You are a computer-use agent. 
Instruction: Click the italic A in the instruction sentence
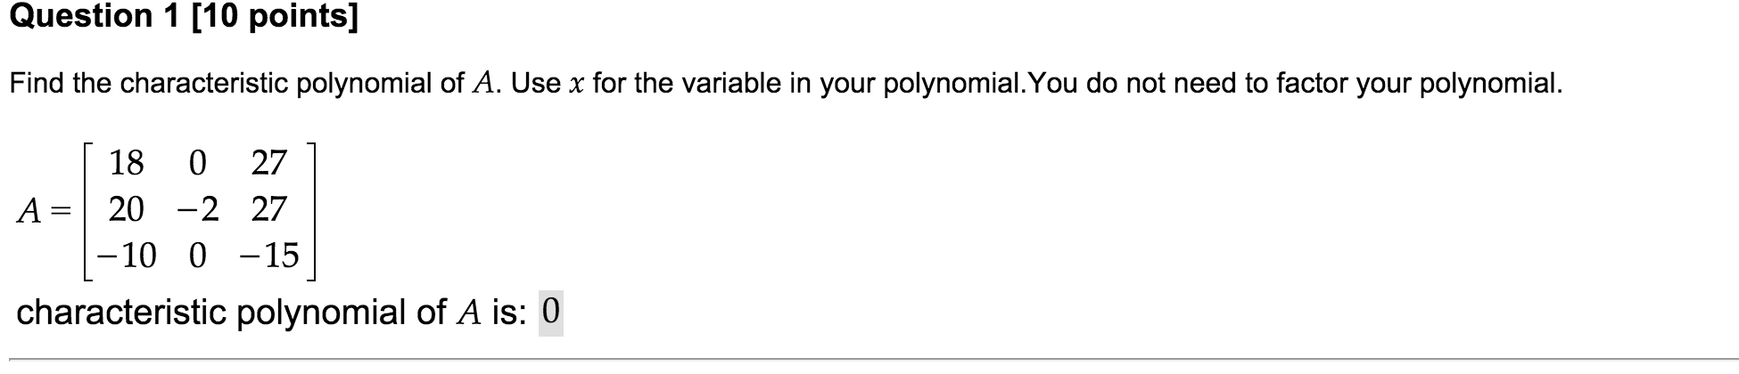click(x=482, y=84)
